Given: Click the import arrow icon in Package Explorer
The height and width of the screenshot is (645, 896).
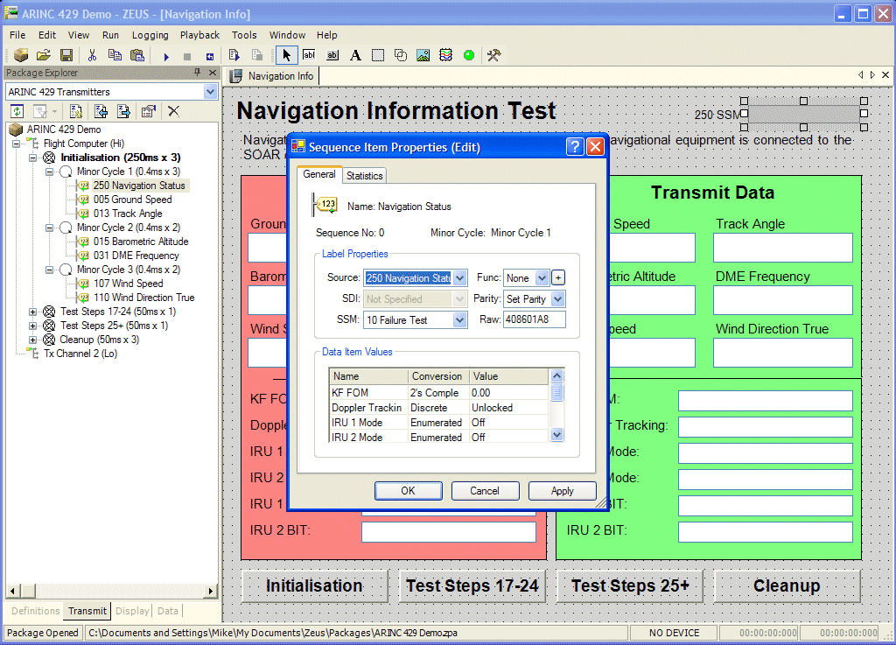Looking at the screenshot, I should click(x=101, y=111).
